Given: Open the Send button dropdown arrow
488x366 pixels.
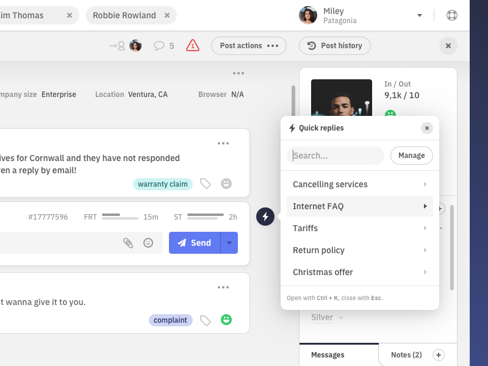Looking at the screenshot, I should tap(229, 242).
